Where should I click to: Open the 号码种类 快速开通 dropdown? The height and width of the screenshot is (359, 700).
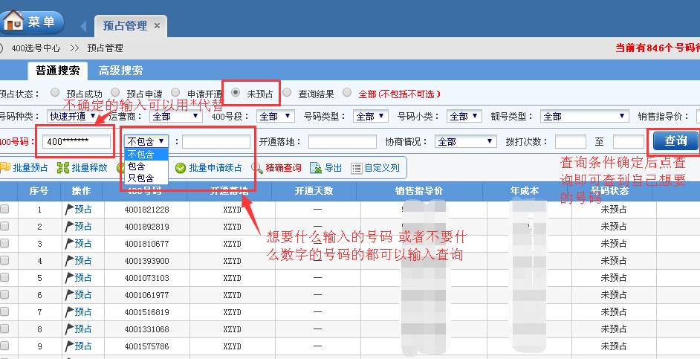click(x=73, y=117)
